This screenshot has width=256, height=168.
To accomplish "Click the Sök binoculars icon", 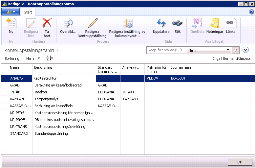I will [x=178, y=23].
